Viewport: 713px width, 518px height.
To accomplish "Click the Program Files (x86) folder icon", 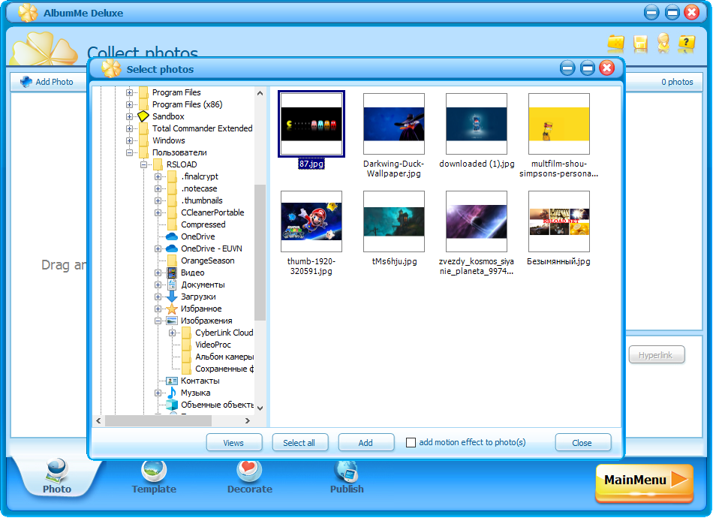I will [143, 104].
